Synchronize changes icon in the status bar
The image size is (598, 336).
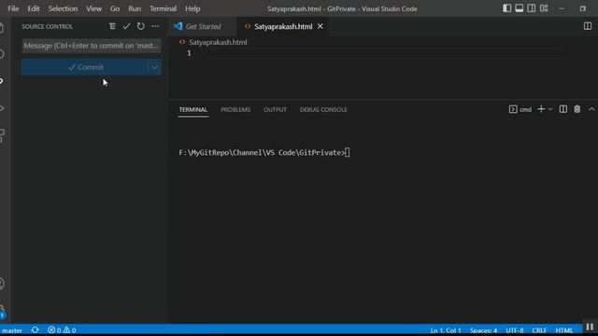point(36,329)
